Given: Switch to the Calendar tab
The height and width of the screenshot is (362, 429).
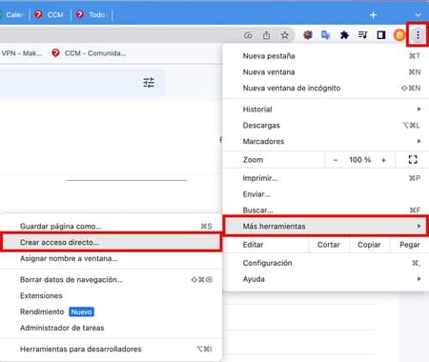Looking at the screenshot, I should 12,14.
